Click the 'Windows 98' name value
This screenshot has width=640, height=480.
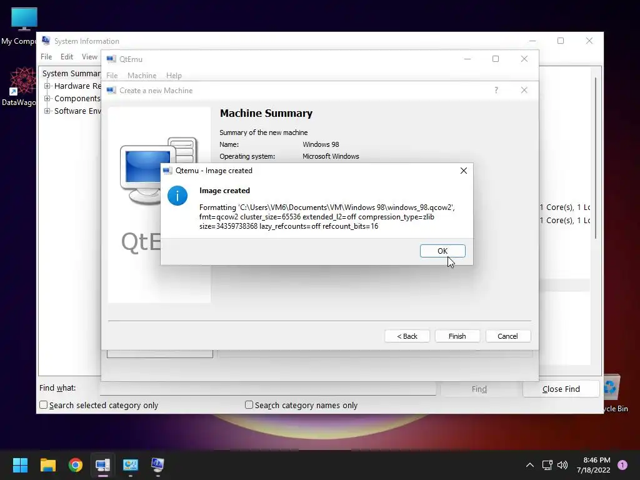click(321, 144)
